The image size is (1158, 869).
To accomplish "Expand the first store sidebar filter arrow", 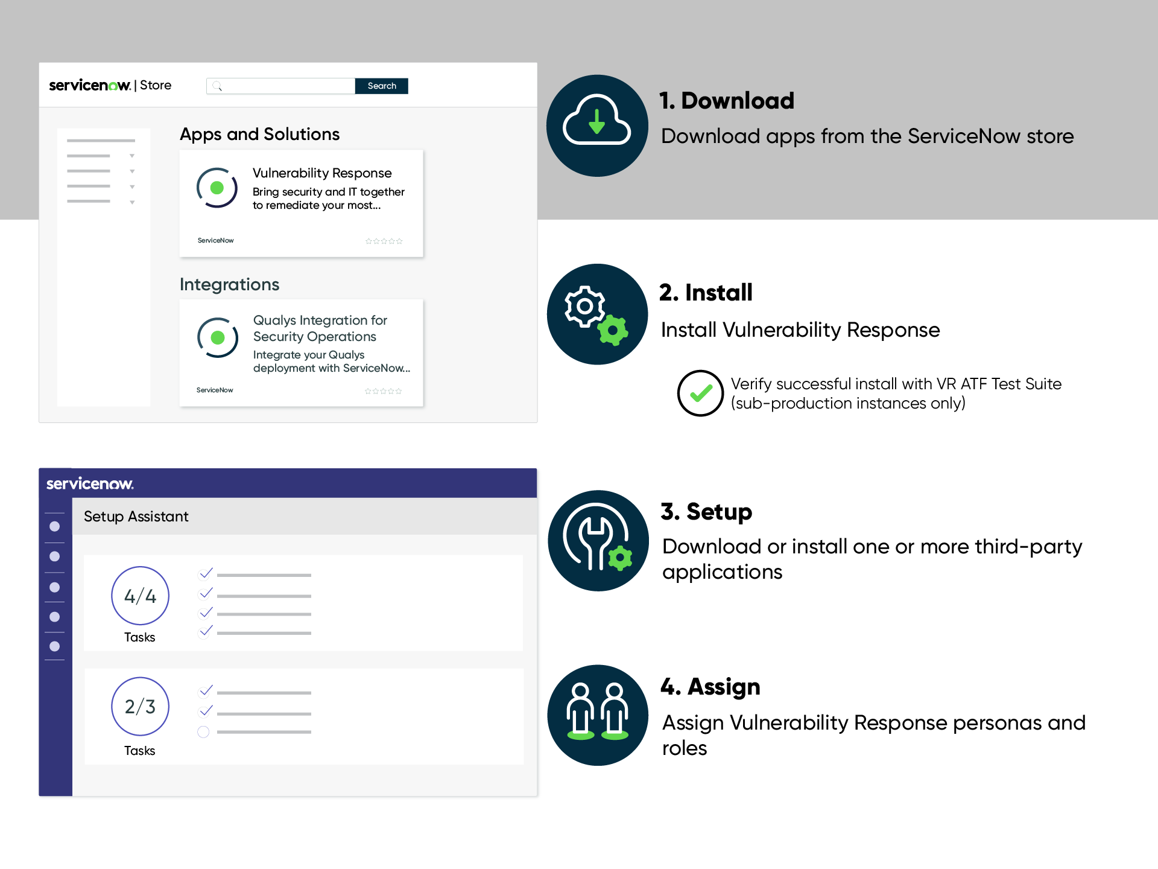I will coord(132,156).
